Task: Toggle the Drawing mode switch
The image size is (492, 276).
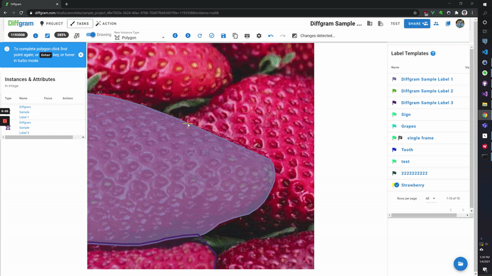Action: click(x=90, y=35)
